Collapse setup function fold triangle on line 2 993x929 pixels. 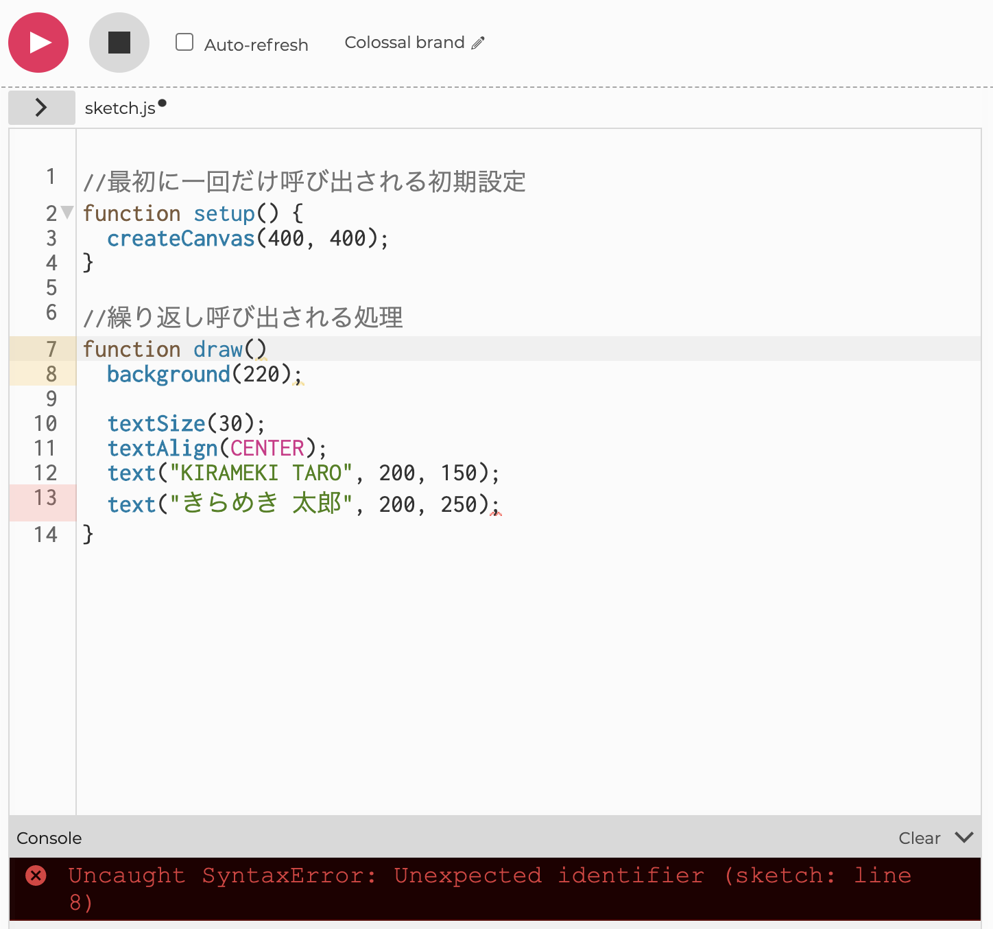[67, 213]
